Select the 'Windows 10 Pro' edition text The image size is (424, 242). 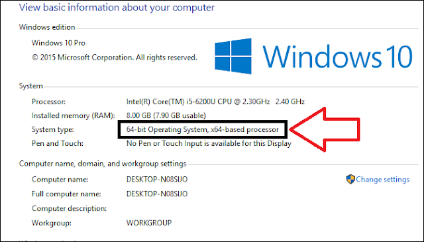click(x=58, y=43)
